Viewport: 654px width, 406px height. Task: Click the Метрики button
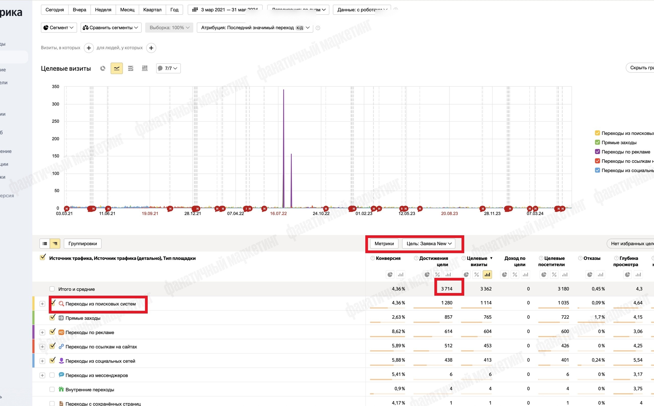(384, 243)
